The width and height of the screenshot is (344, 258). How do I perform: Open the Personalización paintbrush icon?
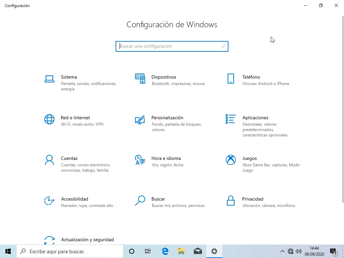click(140, 120)
